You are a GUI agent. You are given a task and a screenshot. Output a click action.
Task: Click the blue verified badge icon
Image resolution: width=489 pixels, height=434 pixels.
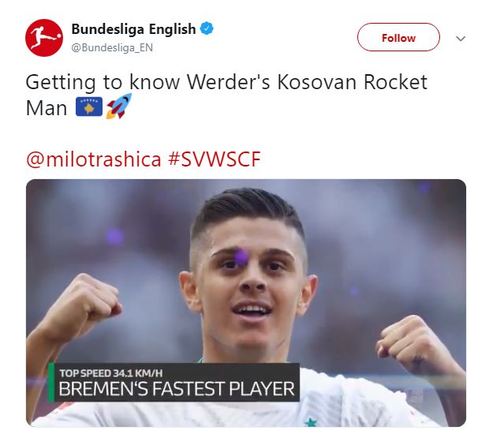tap(207, 28)
